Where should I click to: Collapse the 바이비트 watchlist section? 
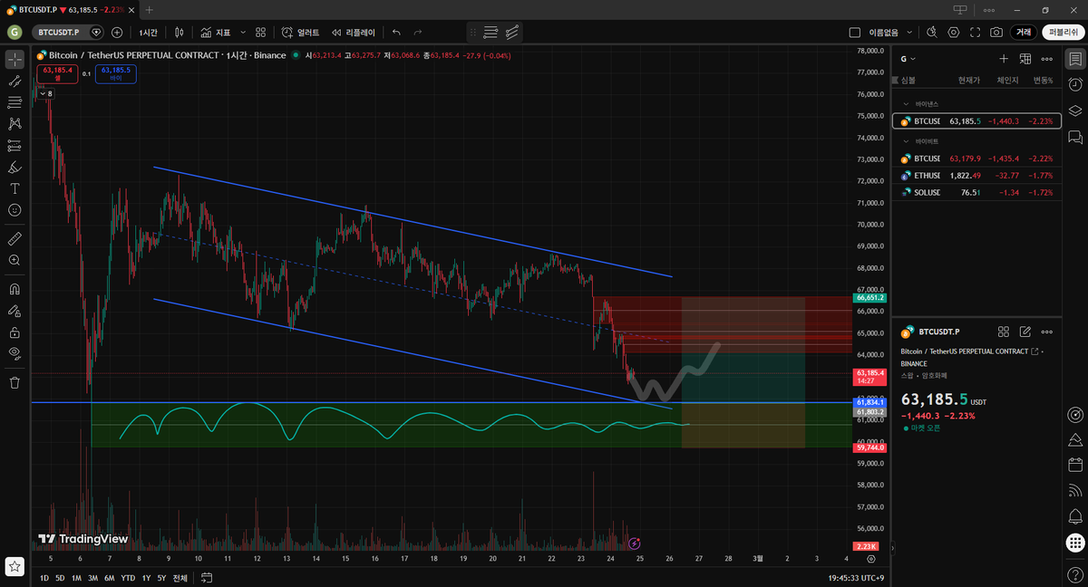click(905, 141)
